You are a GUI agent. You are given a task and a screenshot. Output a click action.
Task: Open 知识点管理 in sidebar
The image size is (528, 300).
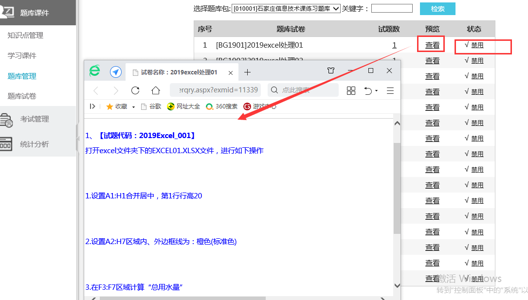(x=26, y=35)
